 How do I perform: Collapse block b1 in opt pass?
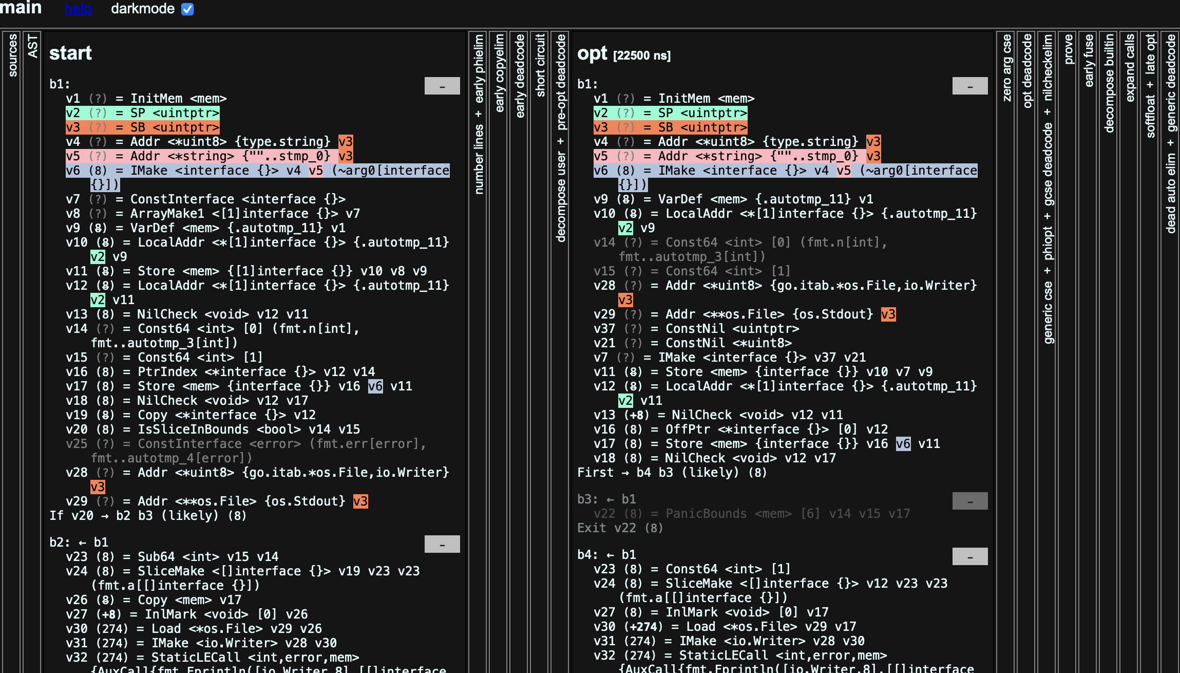coord(969,86)
